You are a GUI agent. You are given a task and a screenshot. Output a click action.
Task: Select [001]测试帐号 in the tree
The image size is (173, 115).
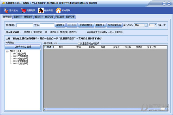pyautogui.click(x=19, y=54)
